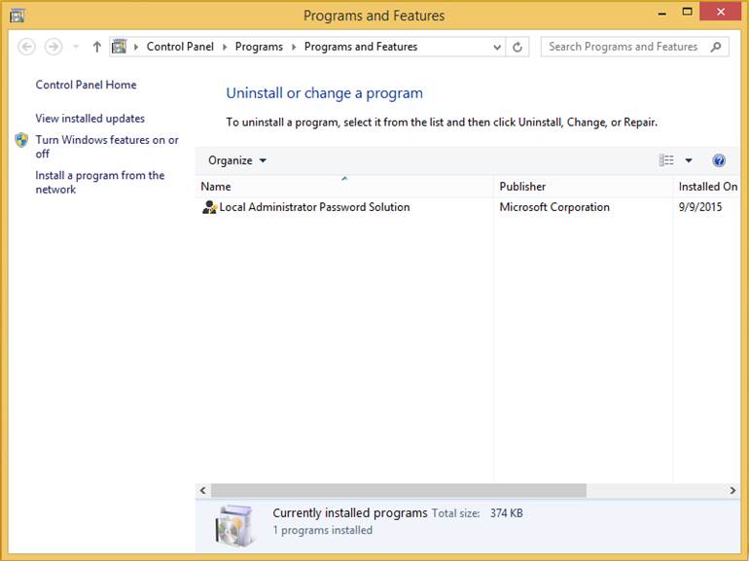This screenshot has width=749, height=561.
Task: Open the address bar history dropdown
Action: (497, 47)
